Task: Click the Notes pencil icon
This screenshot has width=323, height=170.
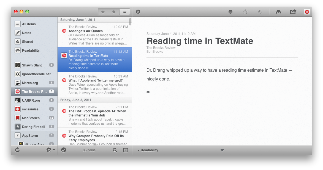Action: pyautogui.click(x=18, y=33)
